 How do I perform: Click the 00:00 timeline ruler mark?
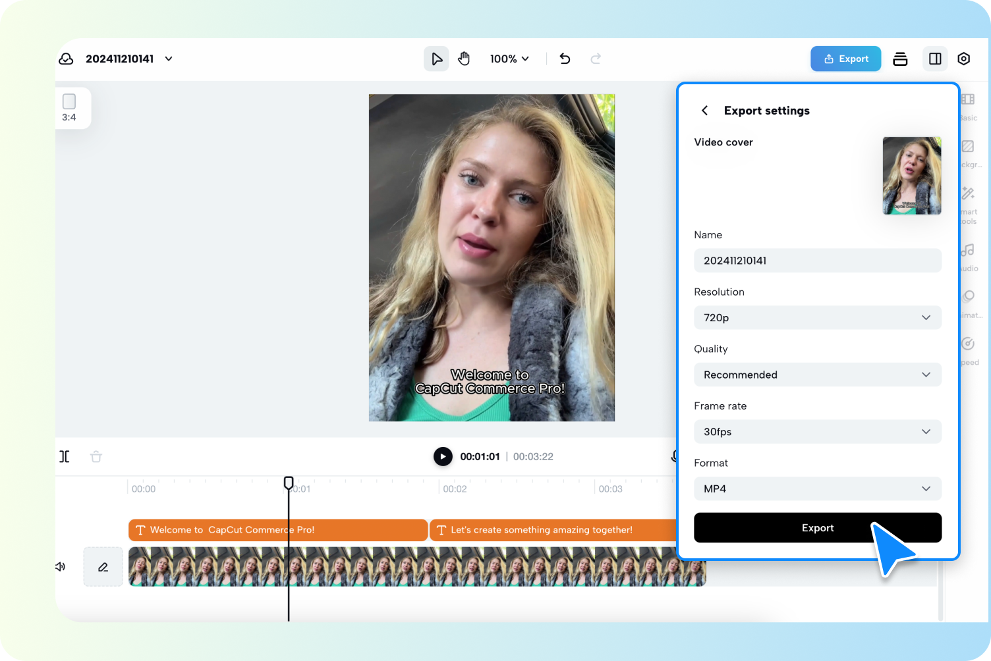(144, 489)
